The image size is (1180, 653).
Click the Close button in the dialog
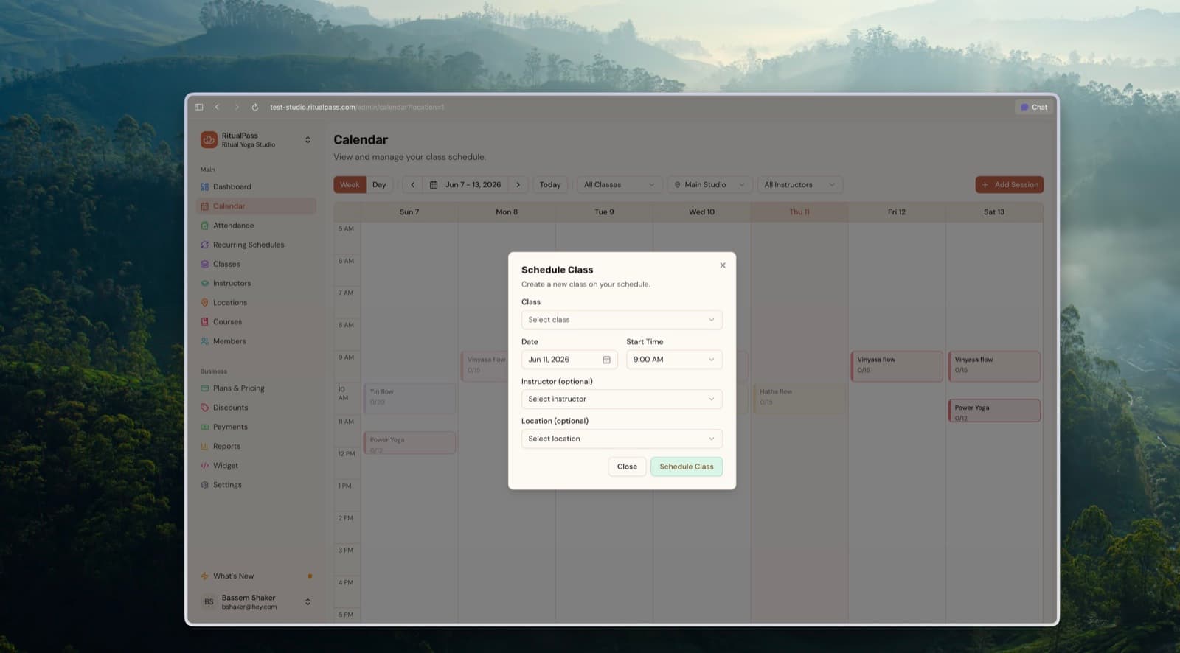click(x=627, y=467)
